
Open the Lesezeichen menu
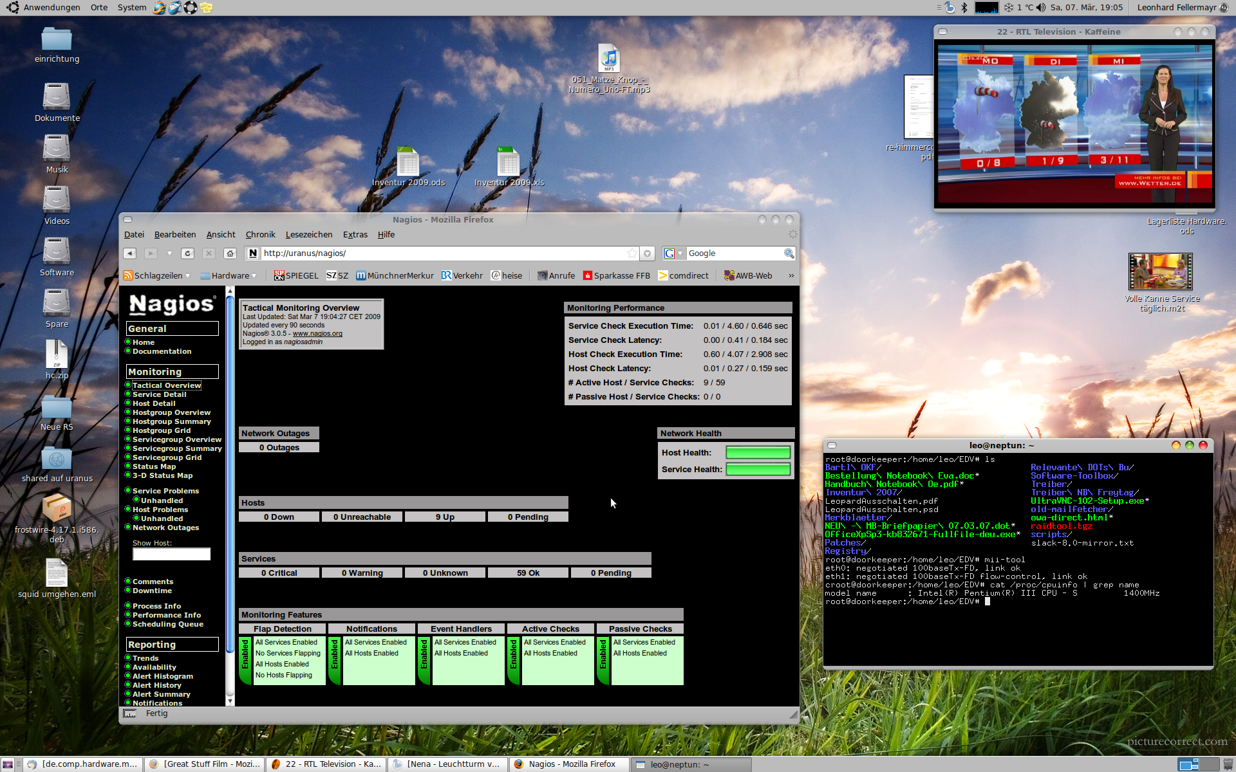tap(309, 235)
